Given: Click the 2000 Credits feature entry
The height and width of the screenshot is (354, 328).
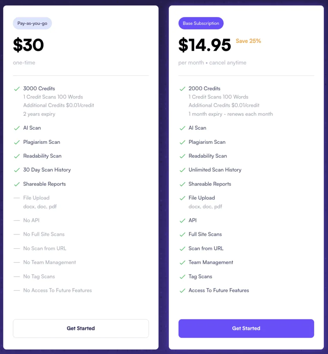Looking at the screenshot, I should coord(204,88).
